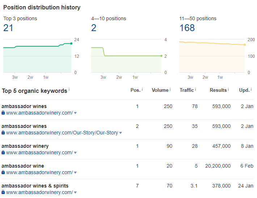
Task: Sort table by Volume column header
Action: [160, 90]
